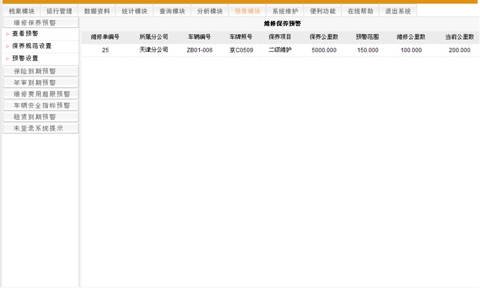This screenshot has height=288, width=480.
Task: Click the 5000.000 maintenance mileage value
Action: 324,50
